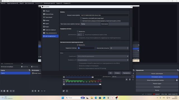Move scene down arrow icon
The image size is (179, 100).
pyautogui.click(x=13, y=91)
